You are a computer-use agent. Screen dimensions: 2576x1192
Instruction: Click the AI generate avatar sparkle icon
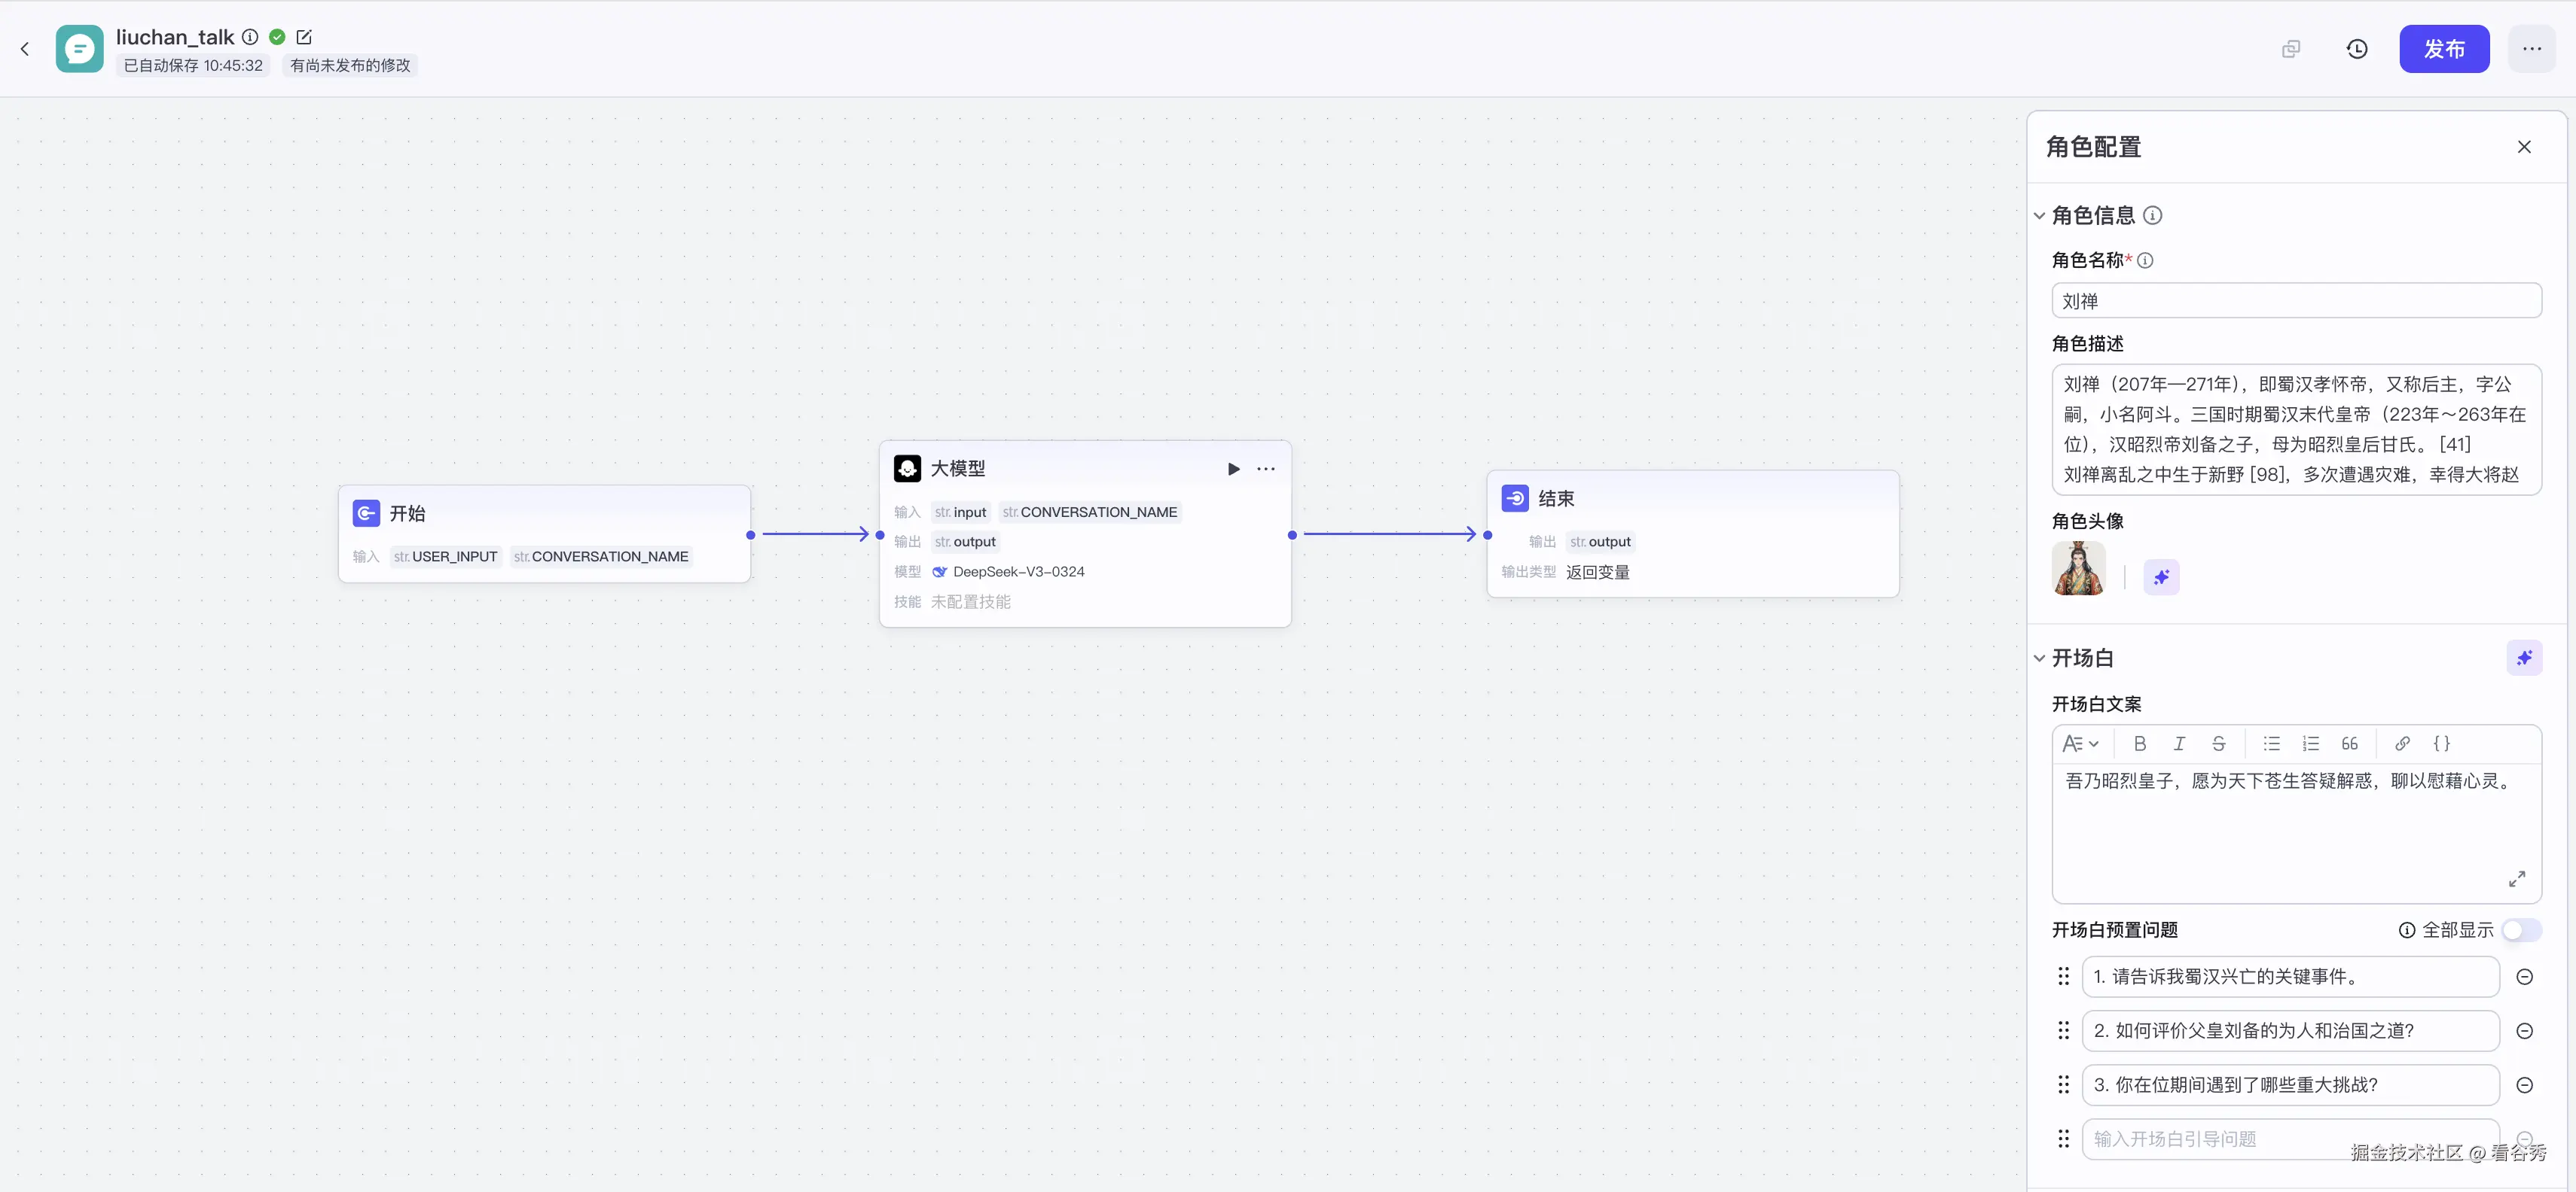pos(2161,576)
